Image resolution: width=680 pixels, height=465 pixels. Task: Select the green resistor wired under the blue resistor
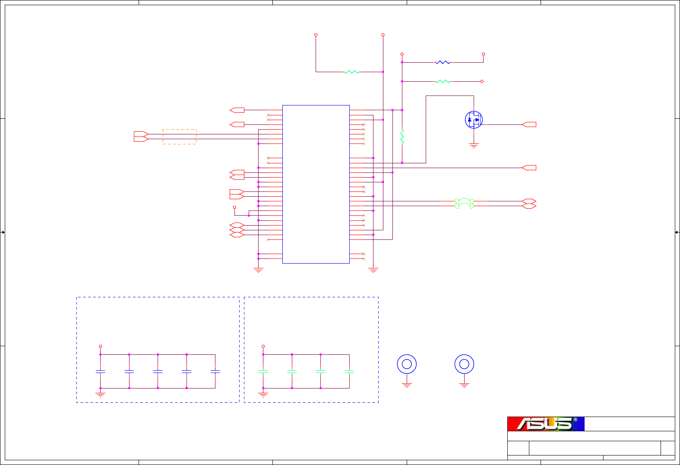click(x=443, y=81)
